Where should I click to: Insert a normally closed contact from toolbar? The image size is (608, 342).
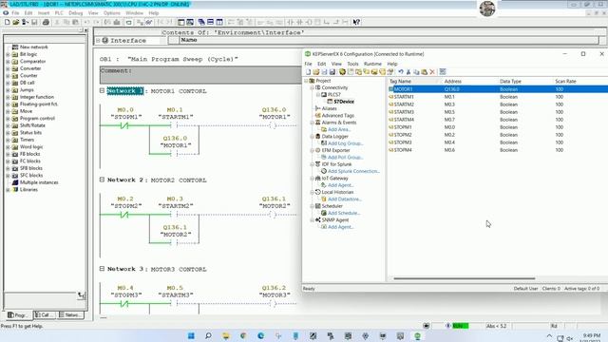click(x=300, y=22)
